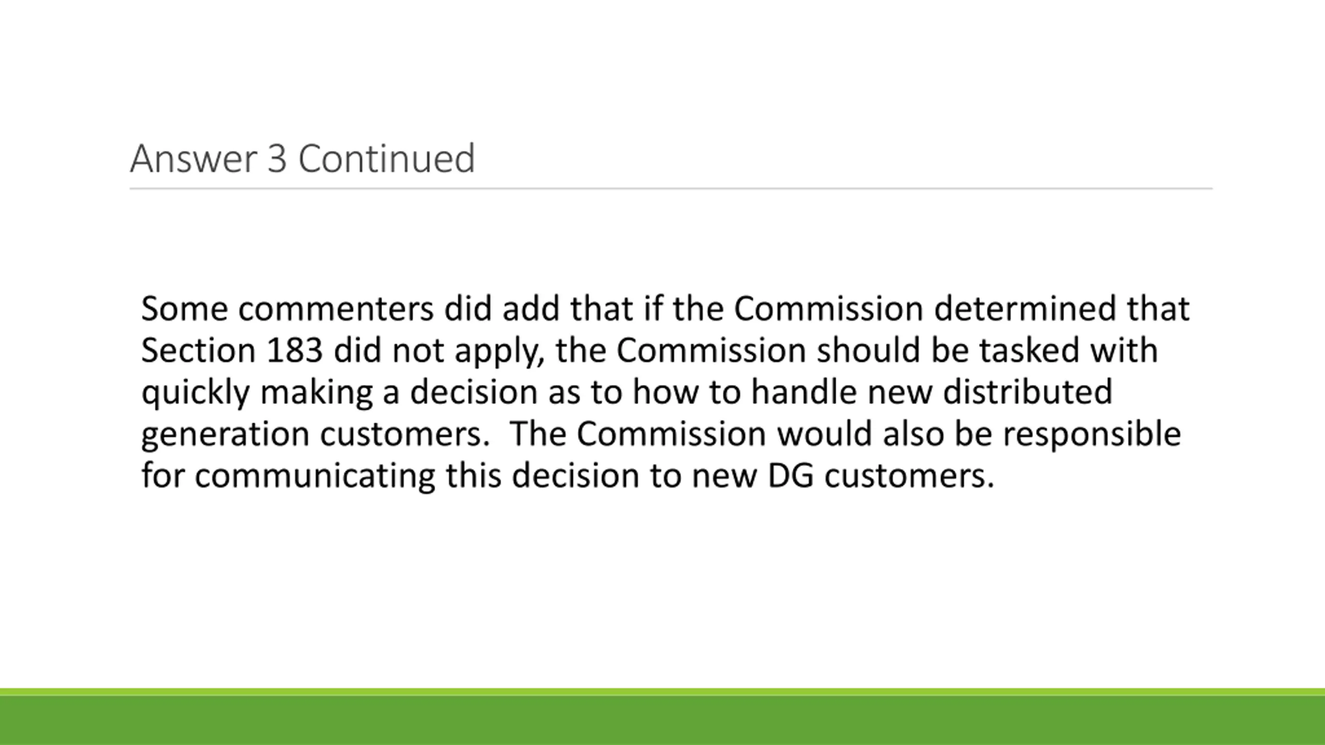Select the word communicating in the last line
Screen dimensions: 1325x745
[315, 476]
